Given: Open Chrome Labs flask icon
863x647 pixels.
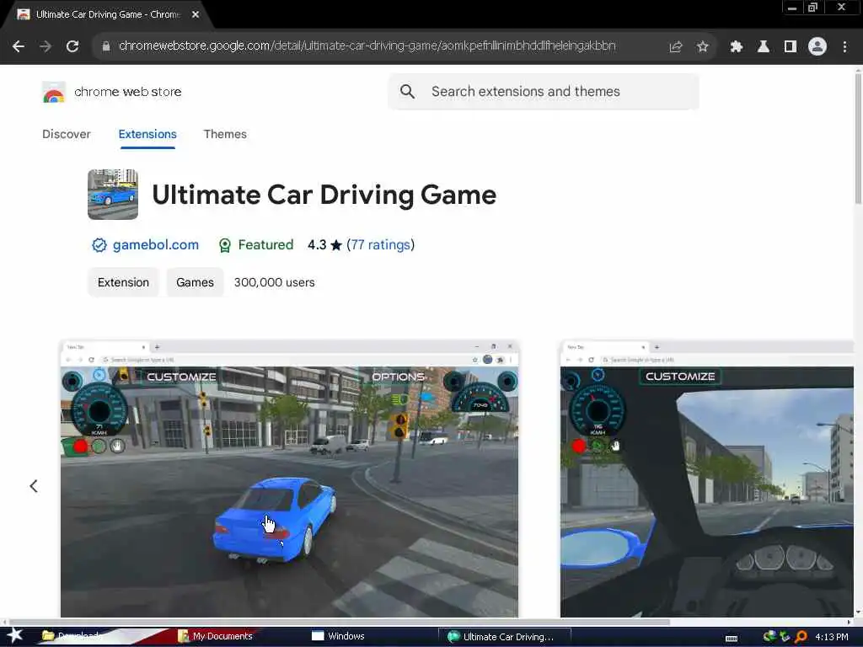Looking at the screenshot, I should click(x=764, y=47).
